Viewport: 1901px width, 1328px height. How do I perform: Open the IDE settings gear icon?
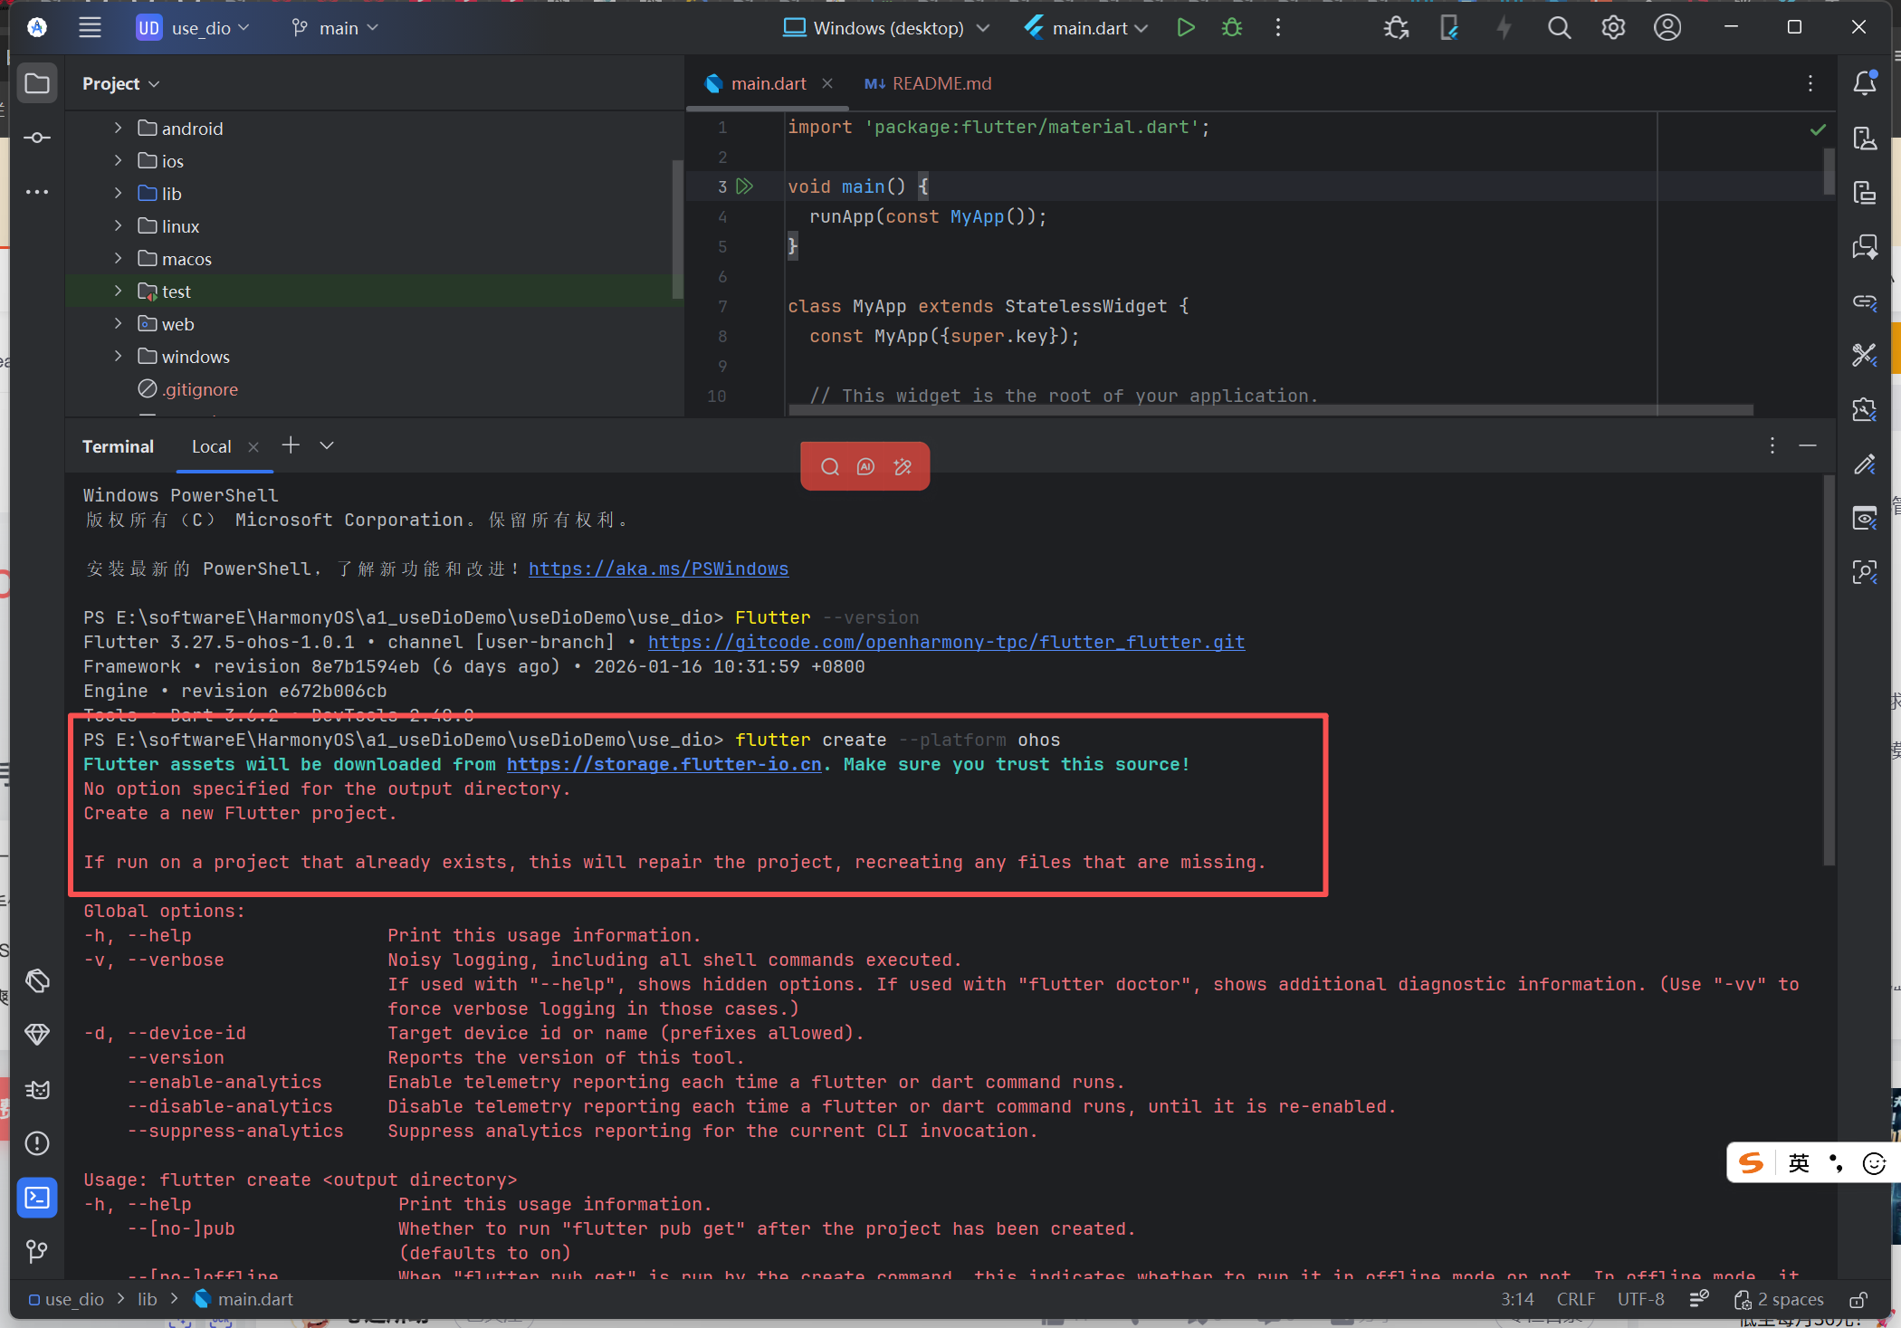[x=1613, y=28]
